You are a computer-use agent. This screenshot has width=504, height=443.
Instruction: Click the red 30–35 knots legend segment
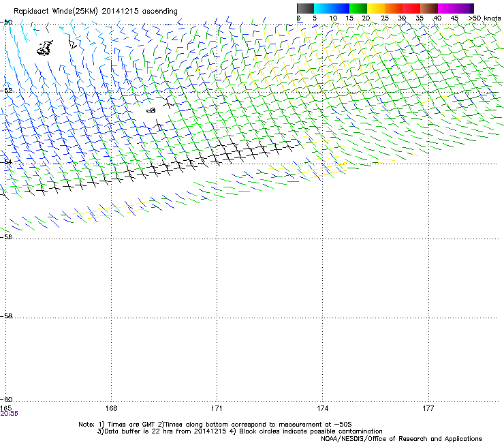pyautogui.click(x=411, y=8)
